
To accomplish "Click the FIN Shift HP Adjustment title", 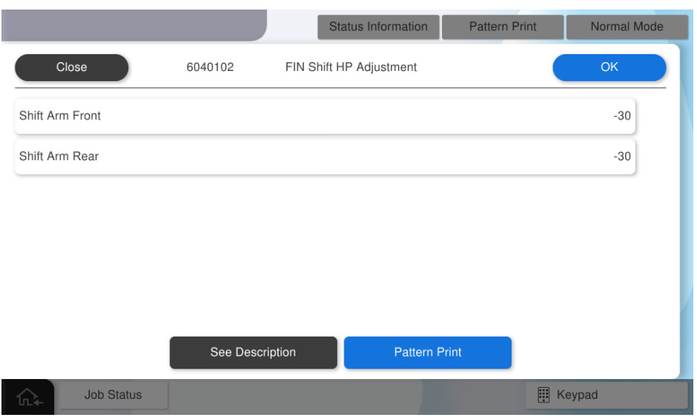I will [351, 67].
